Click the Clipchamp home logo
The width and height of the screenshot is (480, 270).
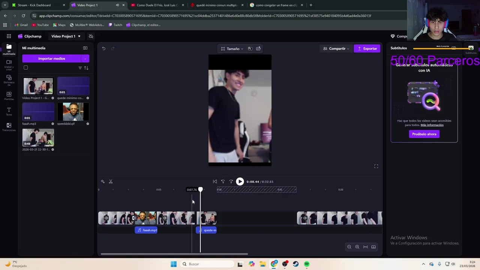click(x=30, y=36)
